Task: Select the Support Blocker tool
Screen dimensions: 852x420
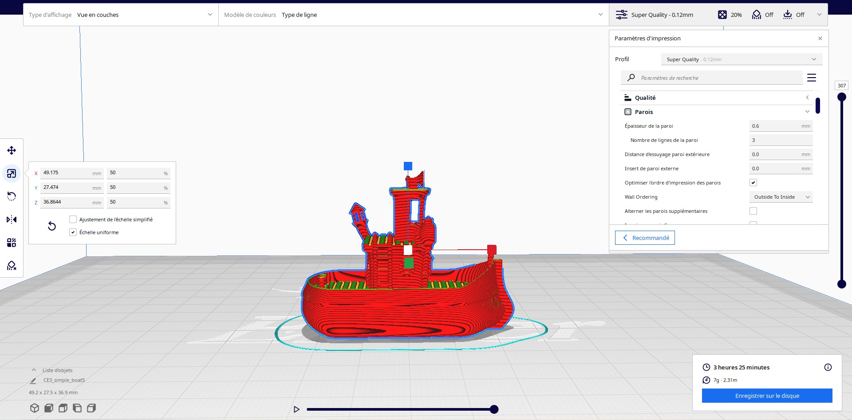Action: pos(12,266)
